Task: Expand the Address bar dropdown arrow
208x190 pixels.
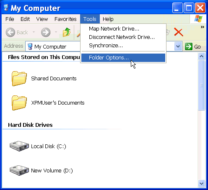Action: click(x=178, y=46)
